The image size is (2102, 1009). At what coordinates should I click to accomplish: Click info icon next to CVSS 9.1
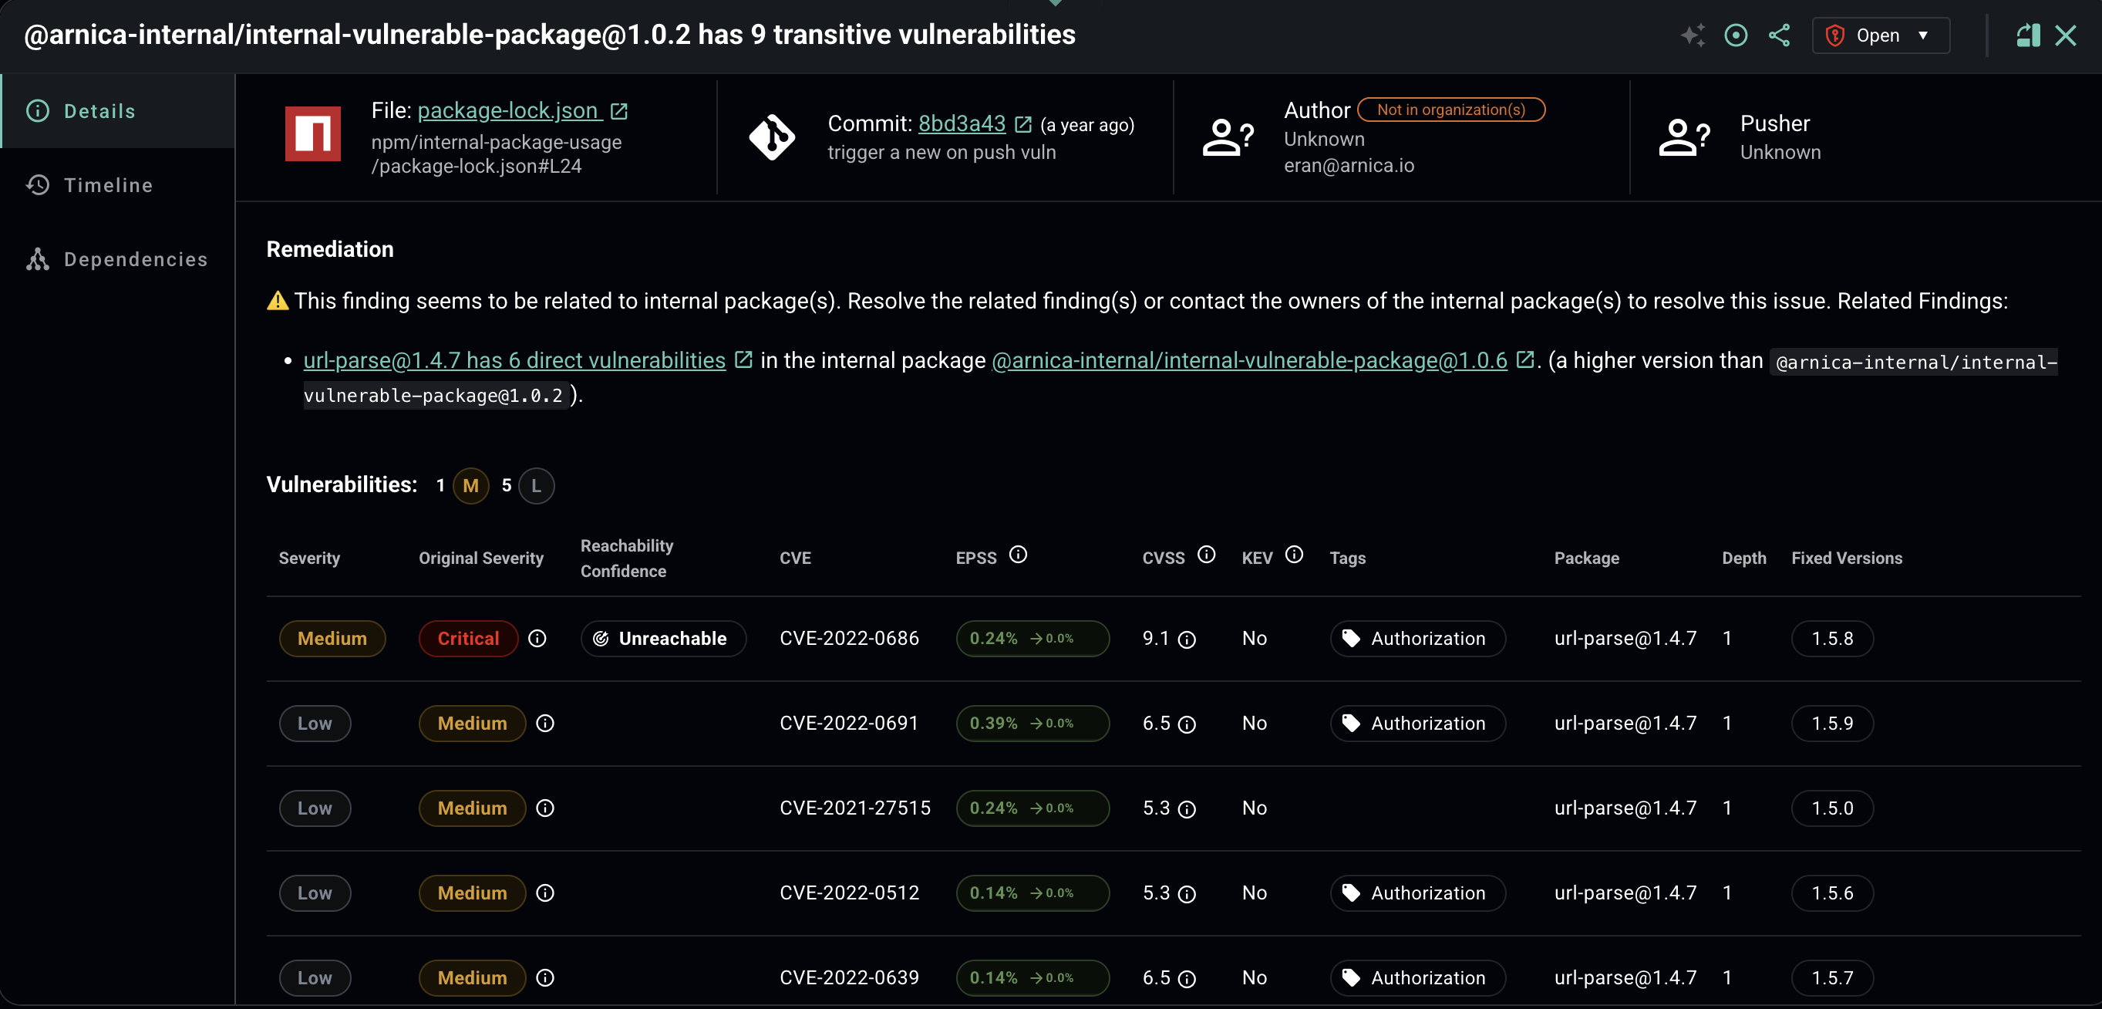pos(1187,640)
